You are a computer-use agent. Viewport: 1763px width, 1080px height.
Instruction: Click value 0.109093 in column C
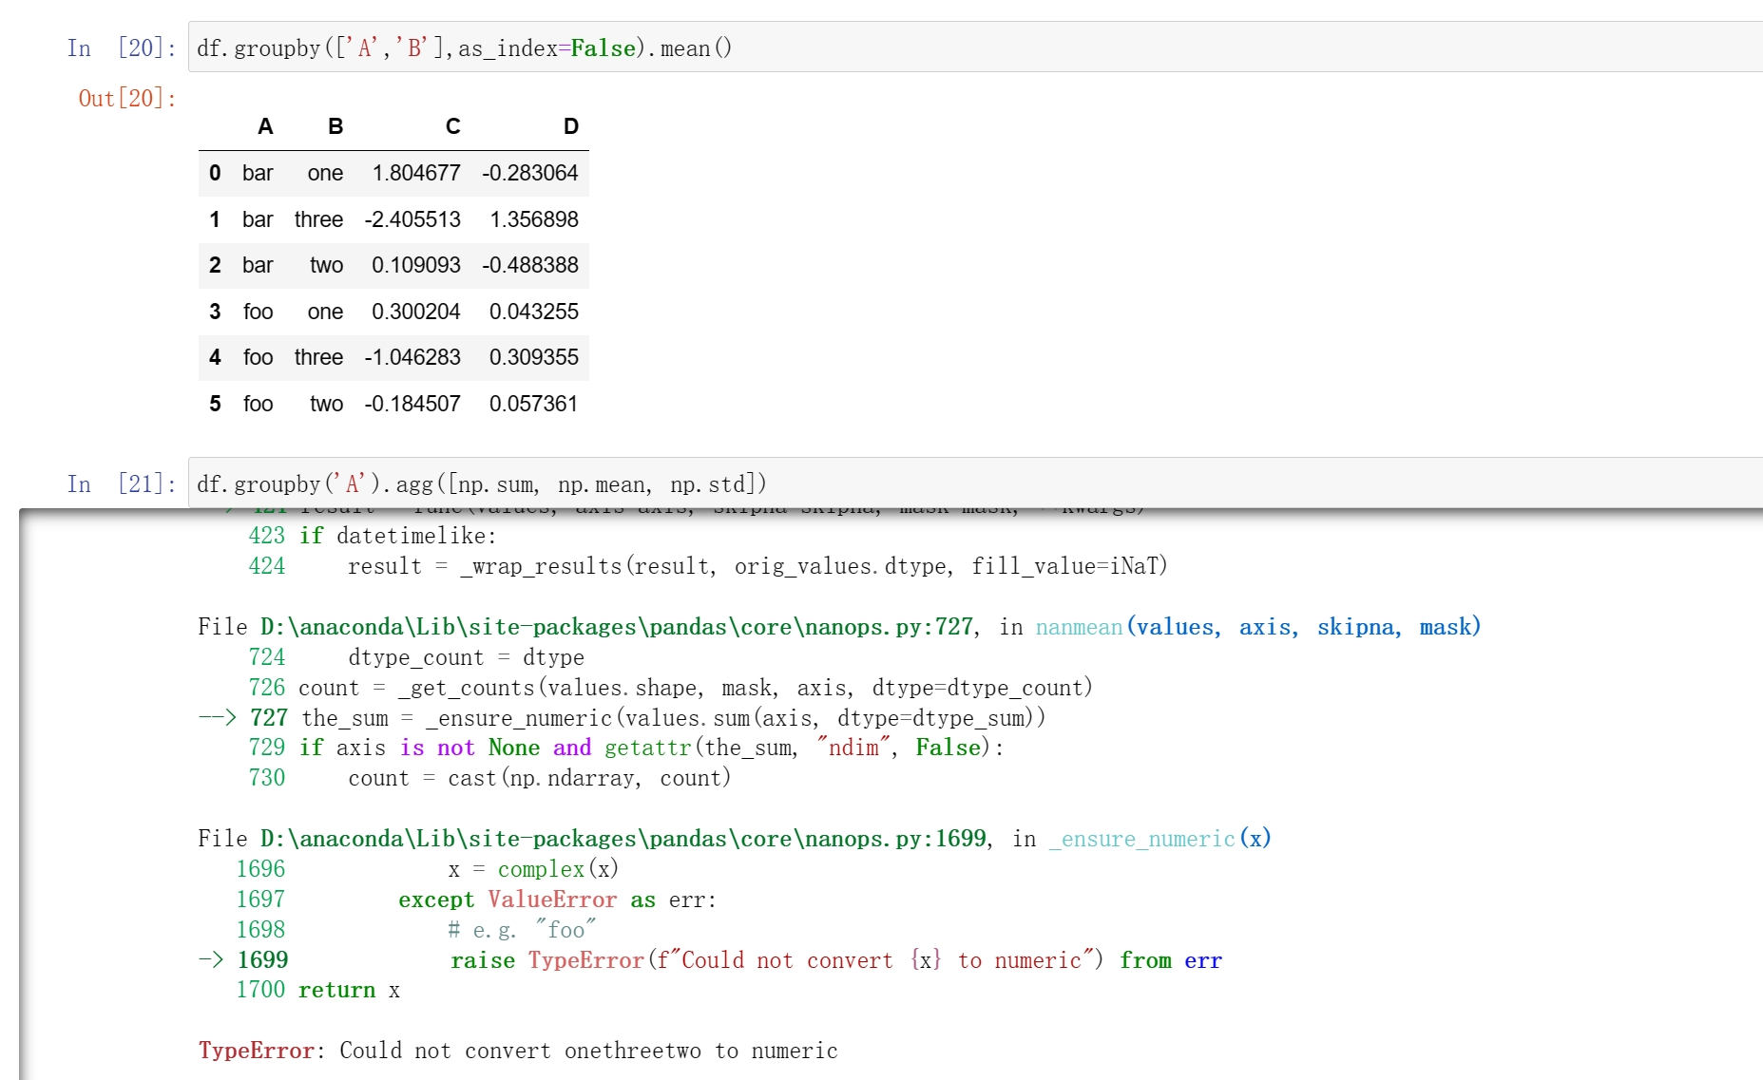[x=416, y=265]
